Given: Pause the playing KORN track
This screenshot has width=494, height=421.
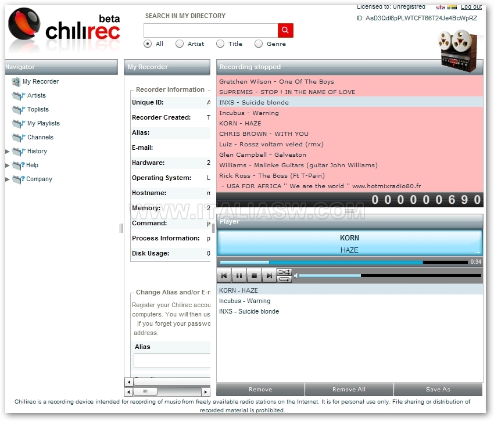Looking at the screenshot, I should 239,275.
